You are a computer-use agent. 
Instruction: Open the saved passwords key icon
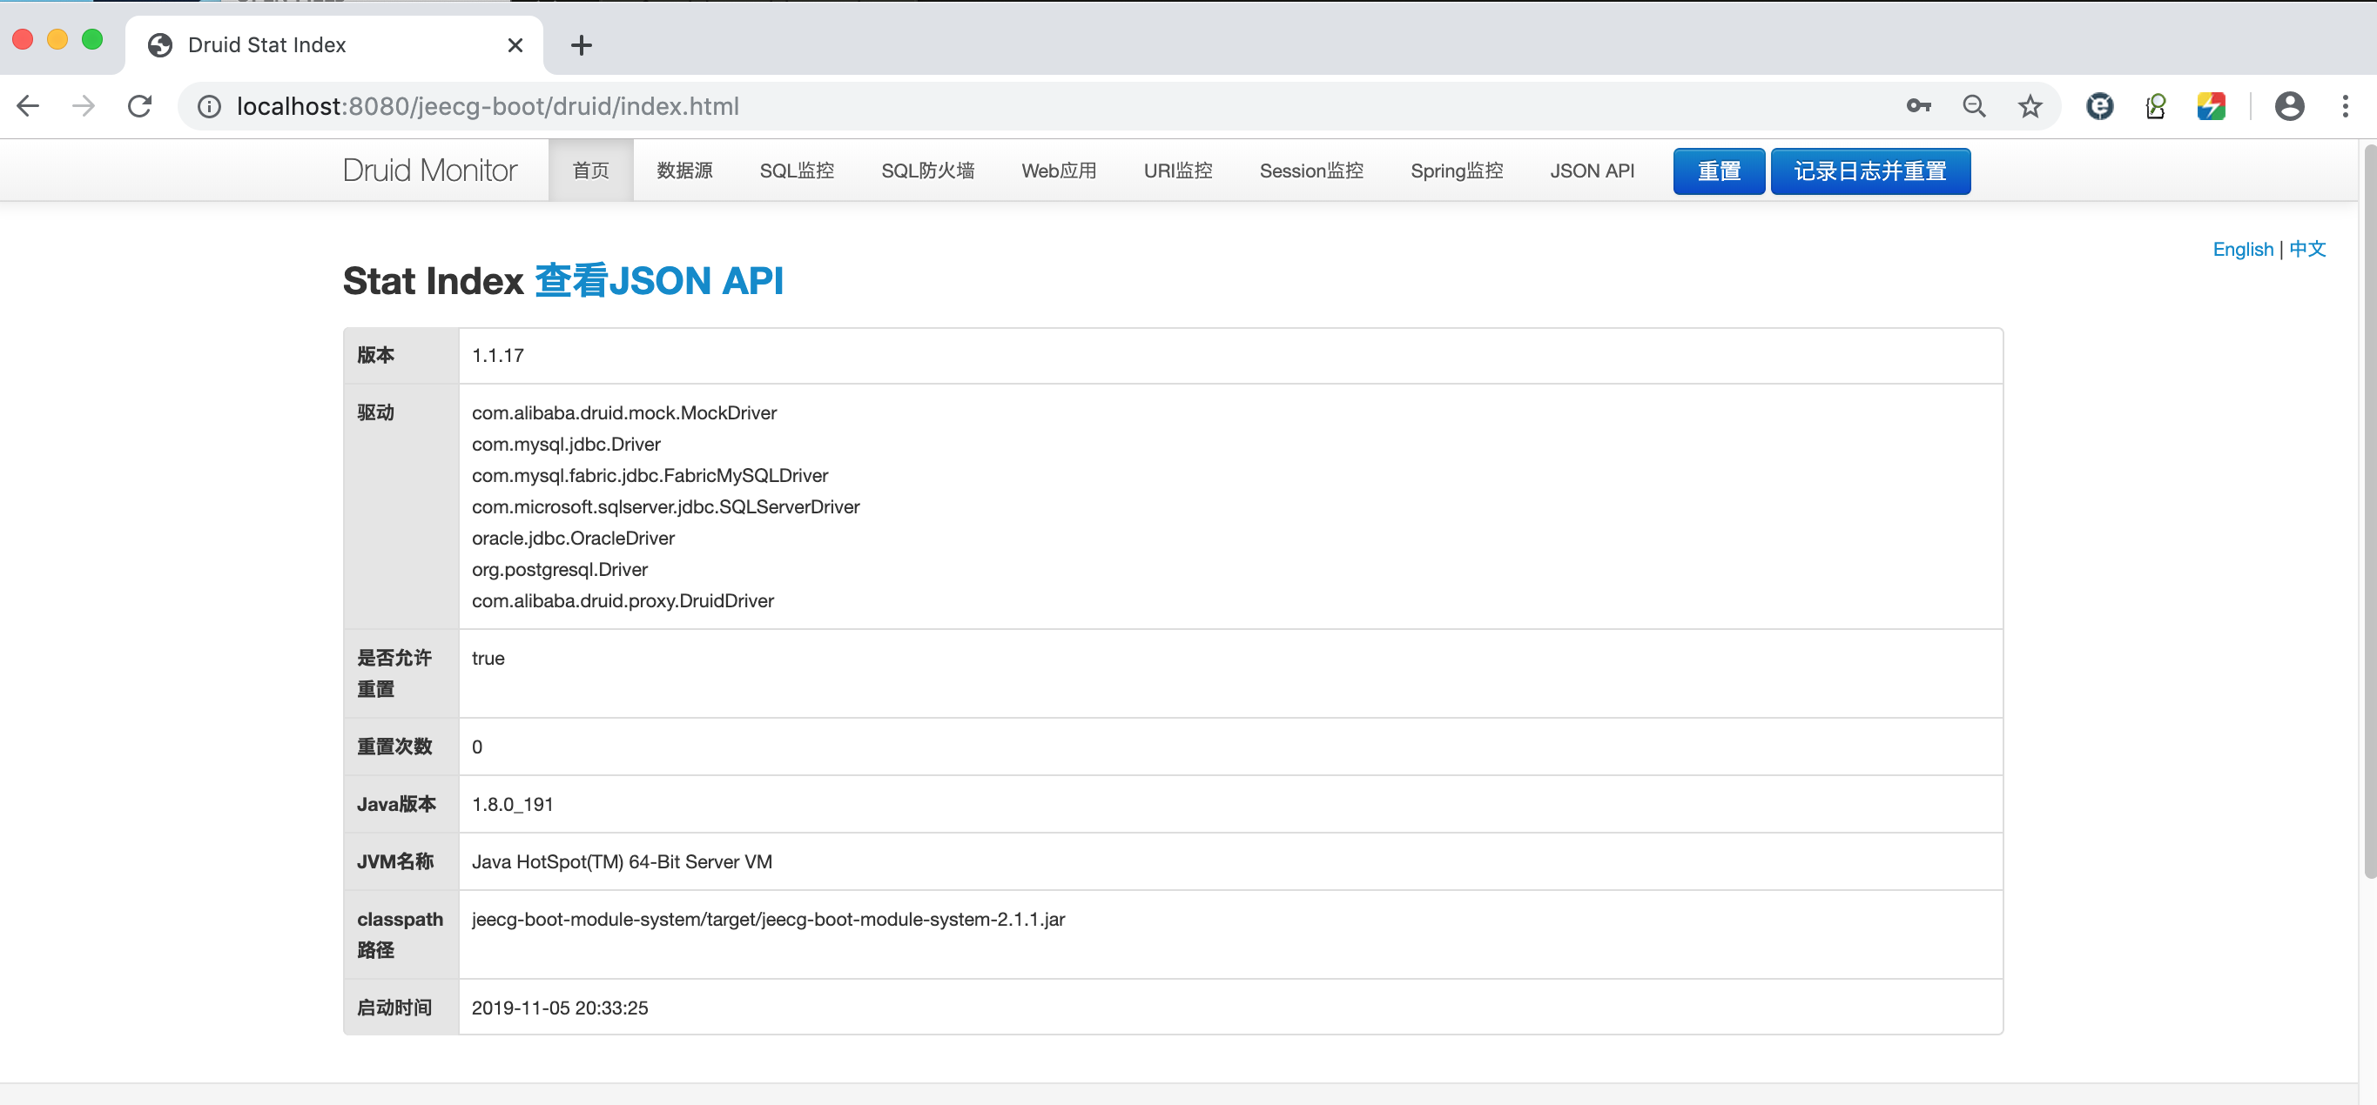click(x=1918, y=106)
